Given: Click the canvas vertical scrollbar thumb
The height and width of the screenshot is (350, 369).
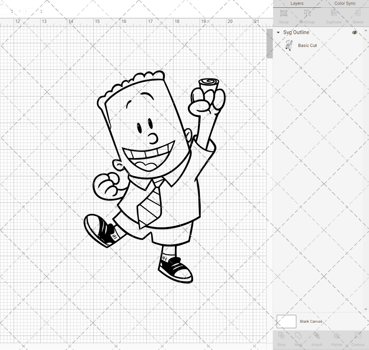Looking at the screenshot, I should click(x=270, y=44).
